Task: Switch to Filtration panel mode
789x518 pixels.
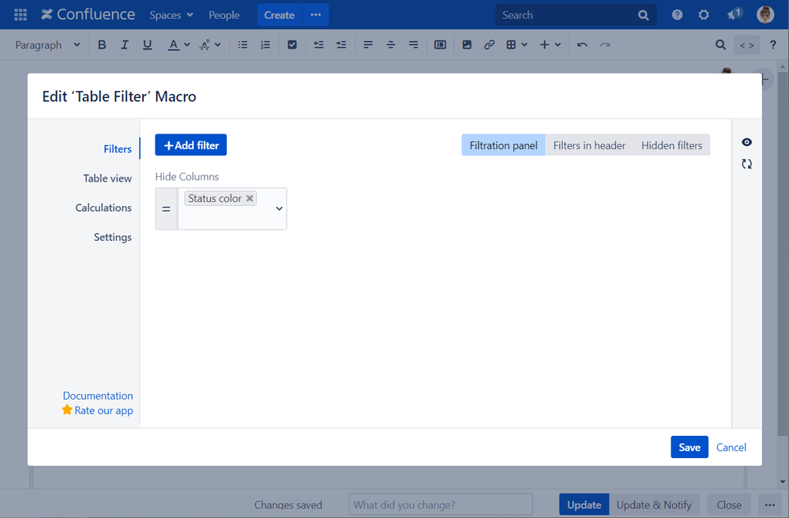Action: (503, 145)
